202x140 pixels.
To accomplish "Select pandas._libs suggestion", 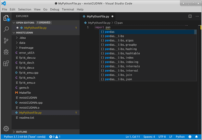I will point(147,36).
